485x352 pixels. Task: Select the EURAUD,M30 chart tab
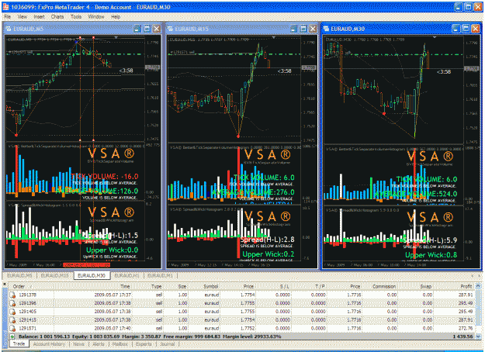coord(92,275)
